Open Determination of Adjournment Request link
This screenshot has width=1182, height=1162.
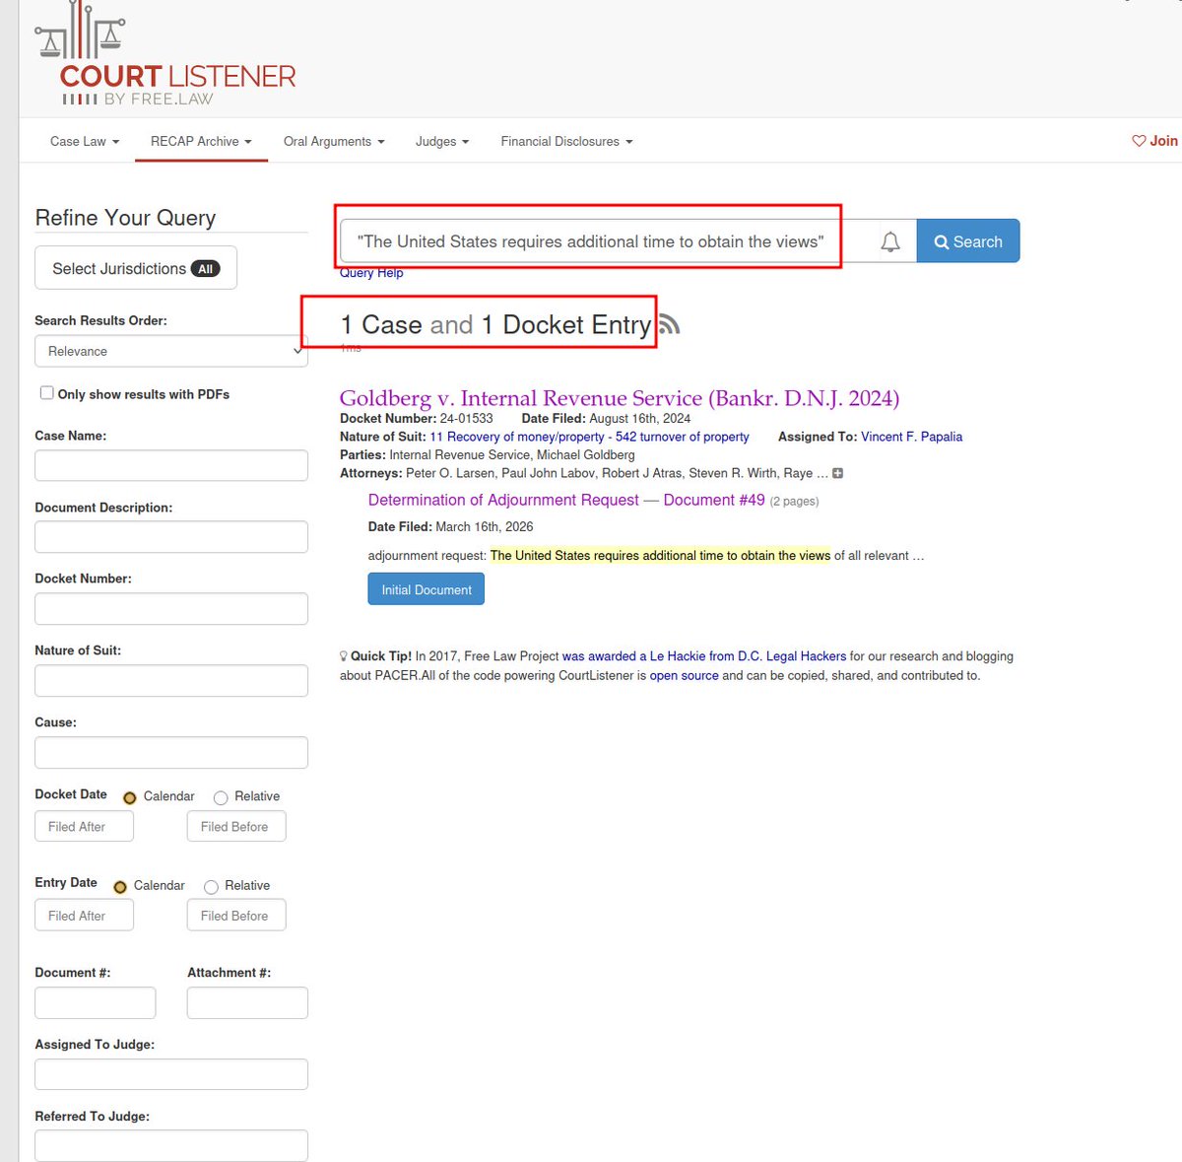coord(503,500)
